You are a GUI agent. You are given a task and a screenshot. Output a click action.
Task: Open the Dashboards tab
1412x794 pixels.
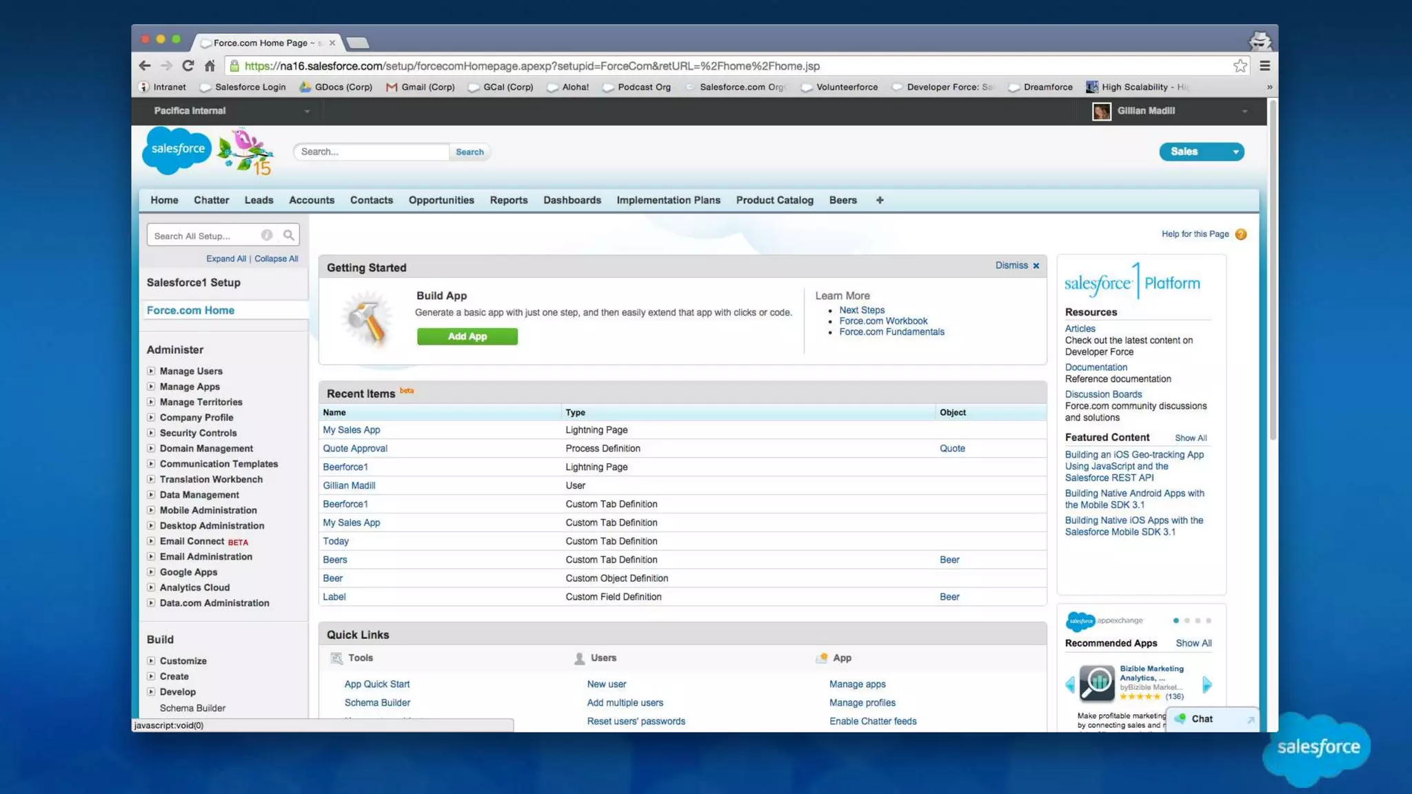(x=572, y=200)
